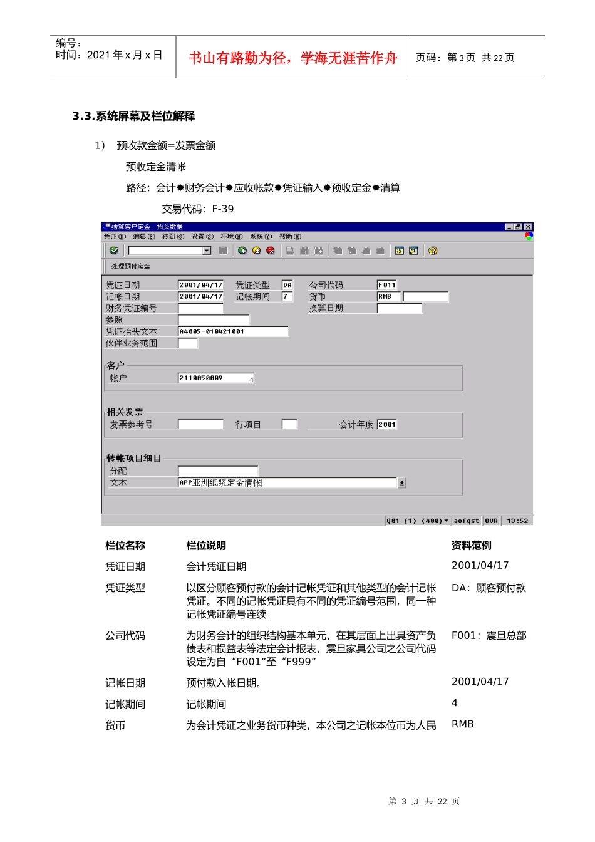Open the 设置 menu

point(202,237)
